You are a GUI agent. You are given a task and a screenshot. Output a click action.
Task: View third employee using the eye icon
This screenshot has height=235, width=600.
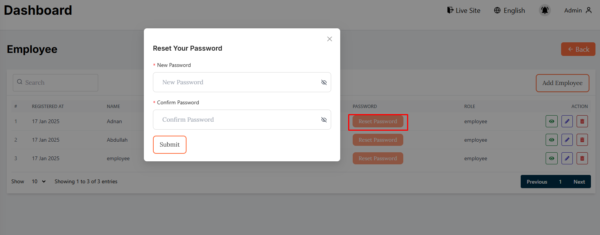(551, 158)
